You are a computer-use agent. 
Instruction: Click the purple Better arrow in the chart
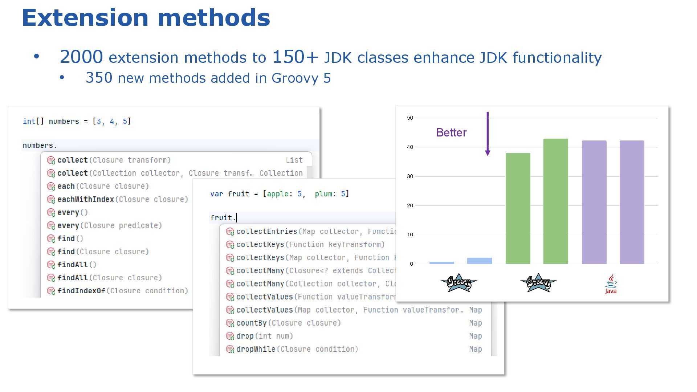tap(488, 134)
